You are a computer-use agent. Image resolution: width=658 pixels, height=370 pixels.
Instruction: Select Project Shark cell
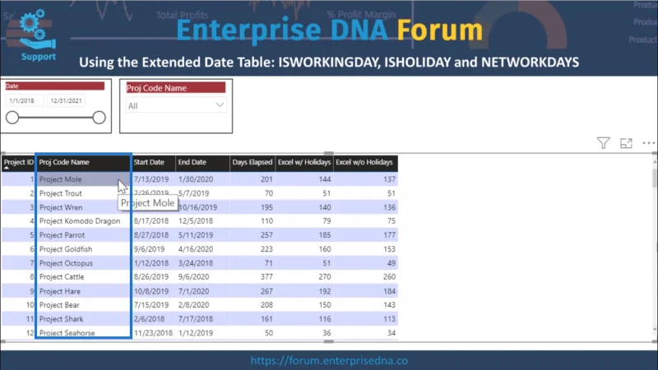61,319
